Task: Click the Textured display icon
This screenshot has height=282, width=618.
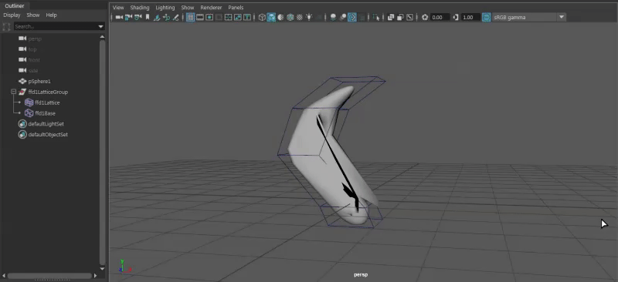Action: click(300, 17)
